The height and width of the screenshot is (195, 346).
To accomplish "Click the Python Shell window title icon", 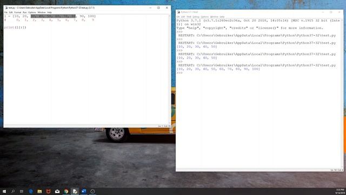I will pyautogui.click(x=178, y=12).
